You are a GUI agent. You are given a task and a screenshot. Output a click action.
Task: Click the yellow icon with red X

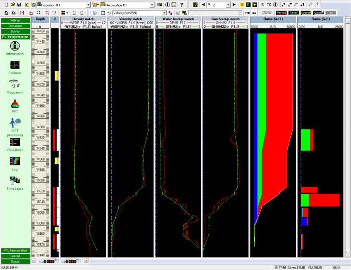(x=242, y=5)
